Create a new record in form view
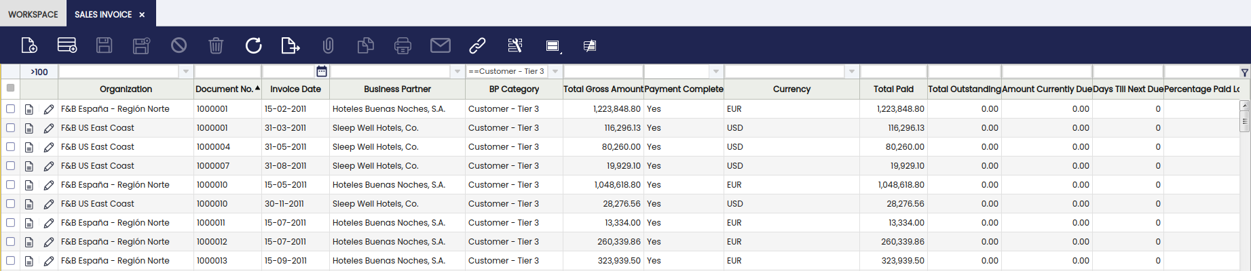The height and width of the screenshot is (271, 1251). tap(29, 45)
